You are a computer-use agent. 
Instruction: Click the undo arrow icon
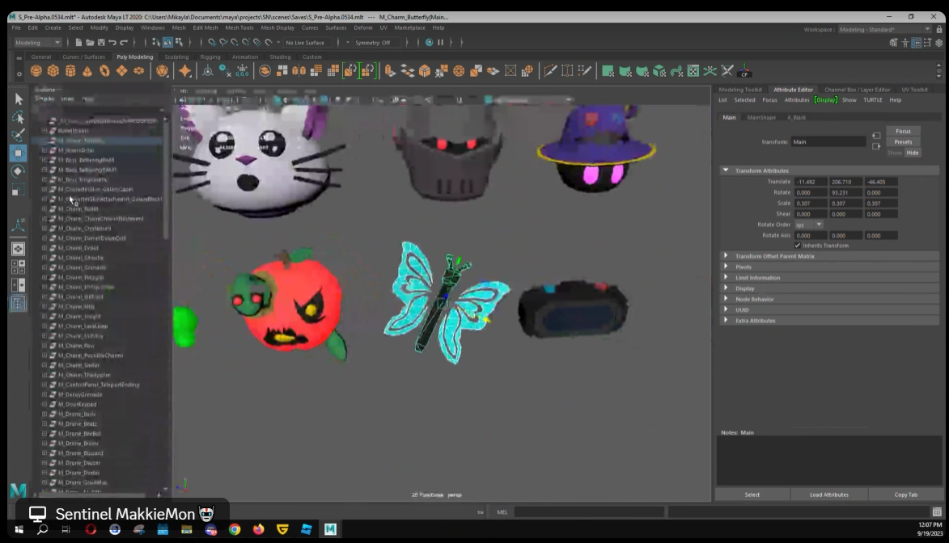(x=112, y=43)
